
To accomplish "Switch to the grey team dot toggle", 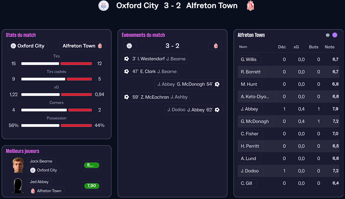I will 328,35.
